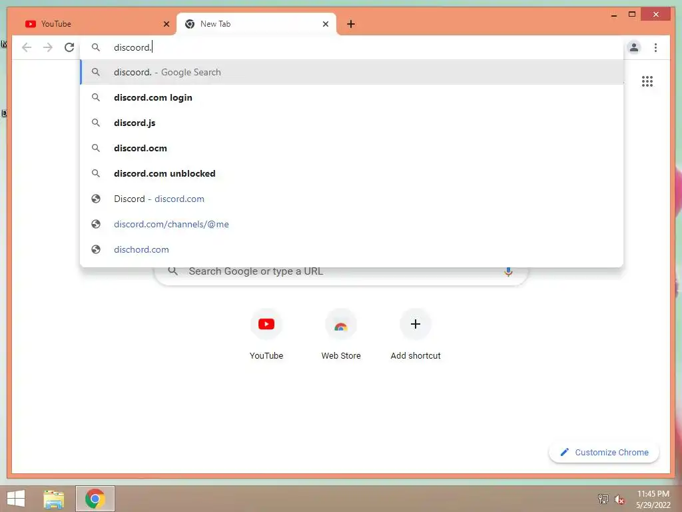This screenshot has height=512, width=682.
Task: Open the taskbar clock showing 11:45 PM
Action: pos(653,499)
